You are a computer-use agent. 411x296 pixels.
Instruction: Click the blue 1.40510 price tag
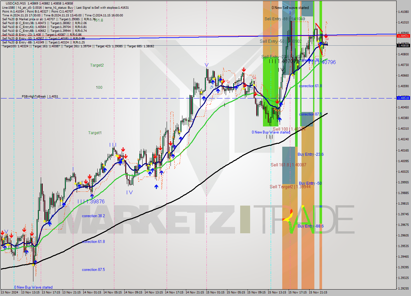point(403,98)
